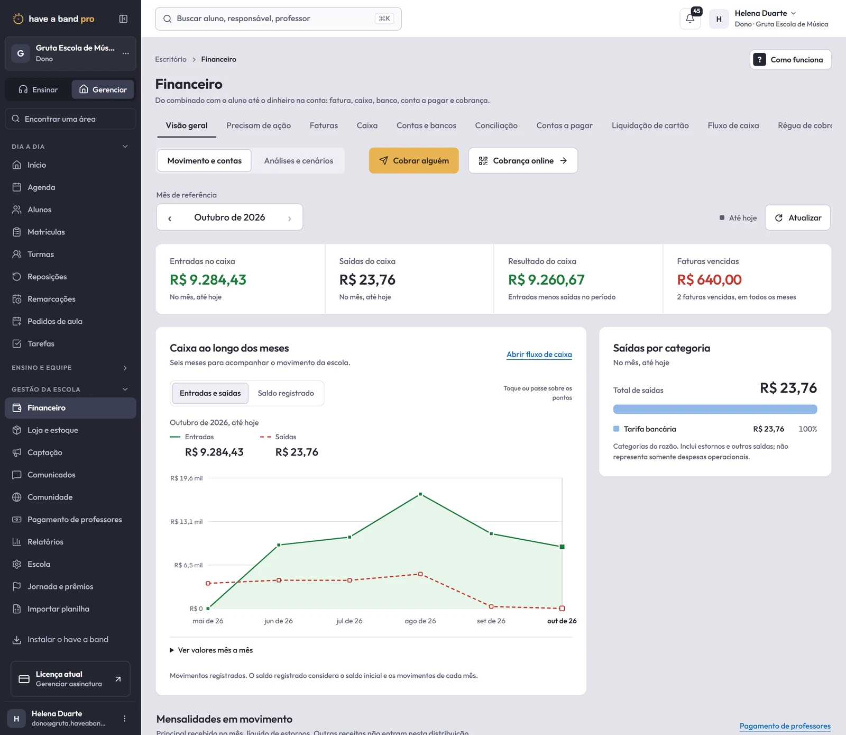Screen dimensions: 846x735
Task: Open Tarefas in sidebar
Action: pyautogui.click(x=70, y=343)
